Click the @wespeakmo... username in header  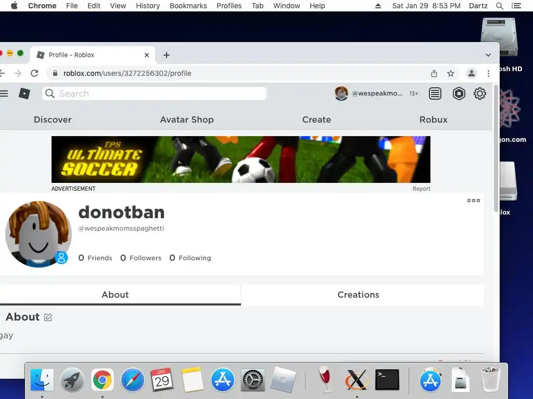(377, 94)
